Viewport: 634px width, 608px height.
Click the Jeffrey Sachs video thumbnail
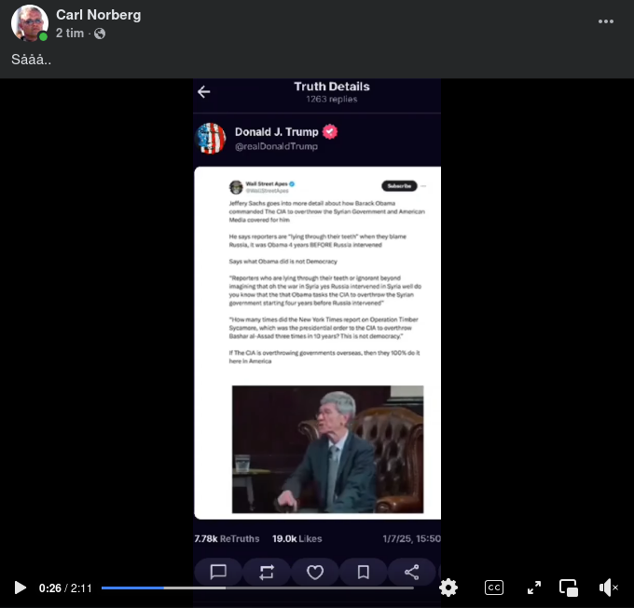click(x=326, y=449)
